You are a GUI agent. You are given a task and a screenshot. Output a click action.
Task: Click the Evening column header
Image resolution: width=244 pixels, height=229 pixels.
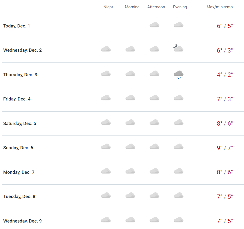[x=180, y=7]
